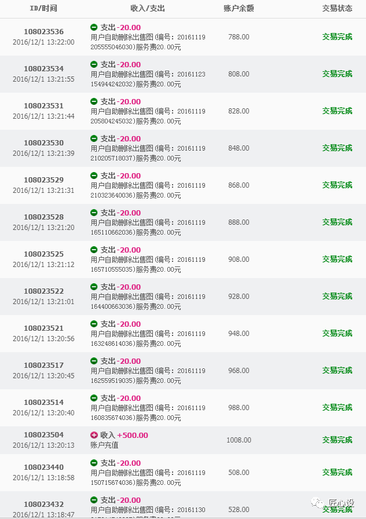The width and height of the screenshot is (366, 519).
Task: Click the 1008.00 account balance value
Action: pos(239,440)
